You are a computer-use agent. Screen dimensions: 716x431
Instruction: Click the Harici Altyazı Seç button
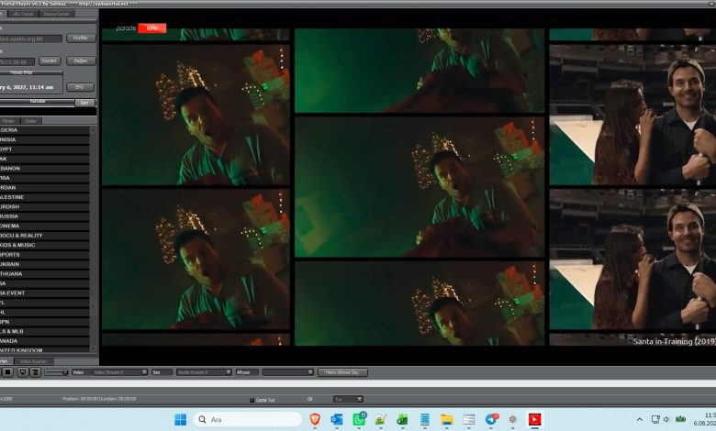coord(342,372)
